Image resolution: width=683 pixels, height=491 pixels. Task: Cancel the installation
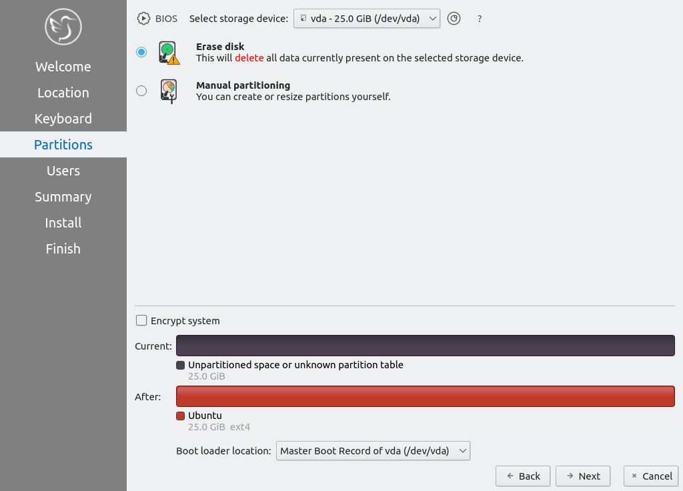pyautogui.click(x=651, y=476)
